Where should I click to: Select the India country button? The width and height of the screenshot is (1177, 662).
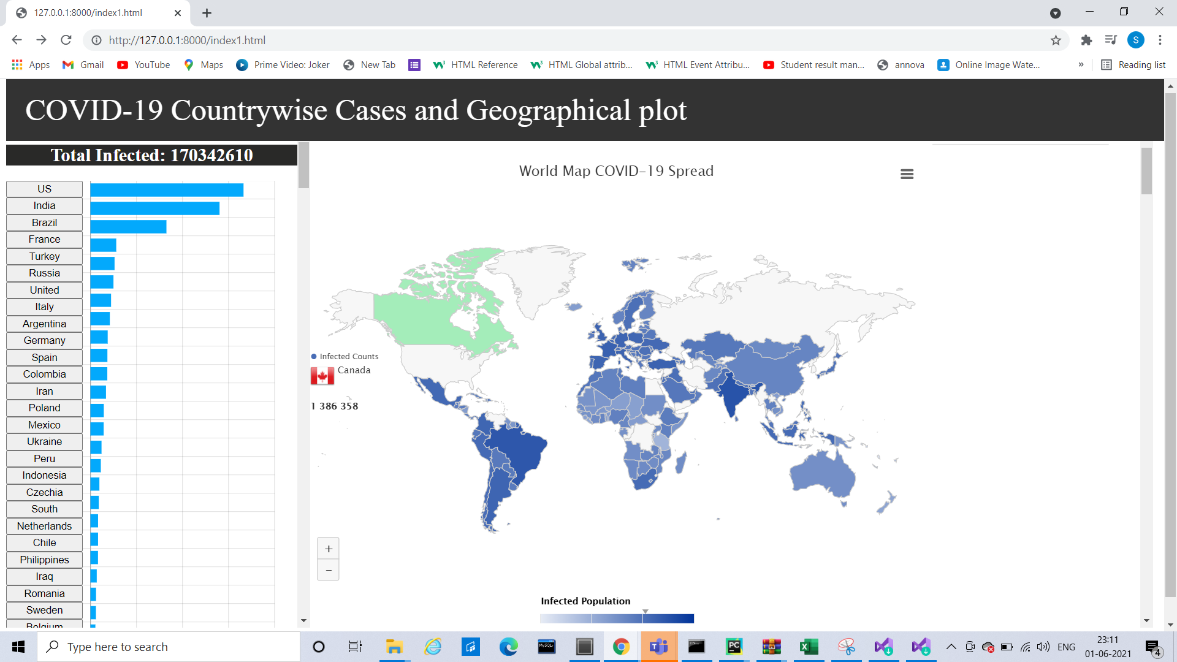[44, 206]
